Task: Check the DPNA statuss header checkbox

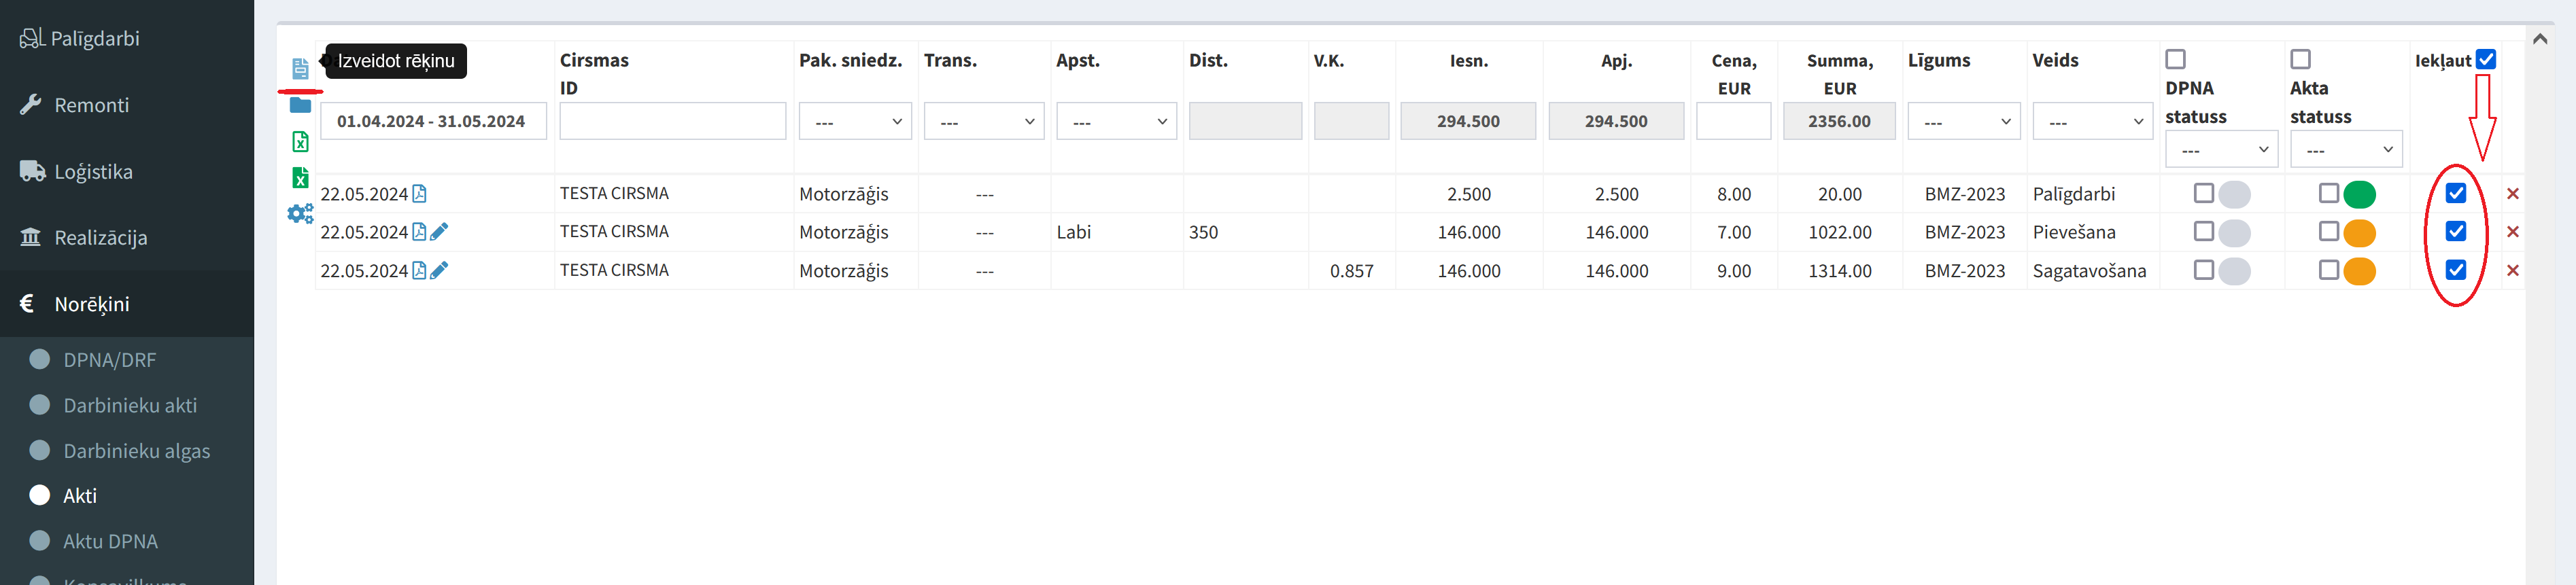Action: tap(2175, 59)
